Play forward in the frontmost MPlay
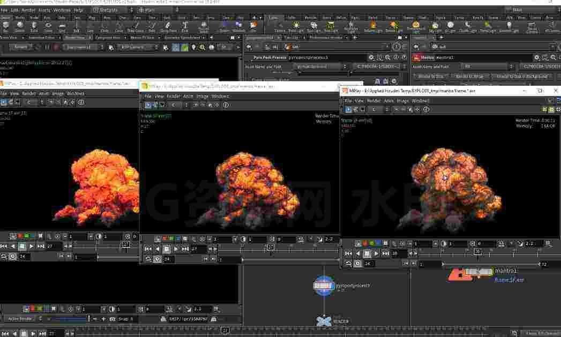 [x=376, y=253]
